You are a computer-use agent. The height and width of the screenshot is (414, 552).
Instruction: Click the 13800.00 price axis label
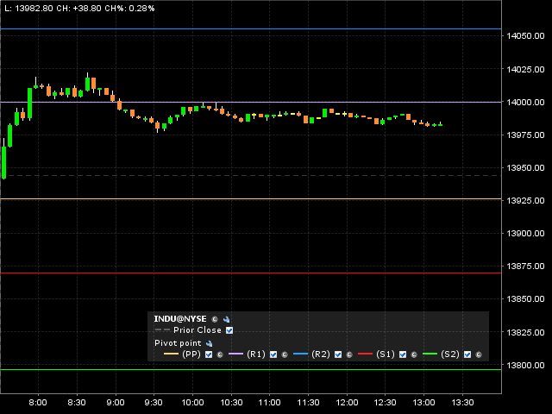click(x=525, y=365)
